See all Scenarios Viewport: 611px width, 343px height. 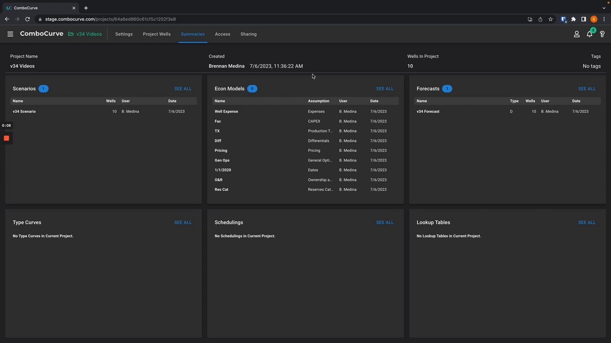click(183, 89)
